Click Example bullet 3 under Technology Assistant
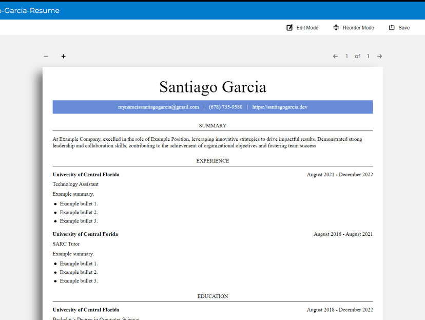 click(x=79, y=221)
